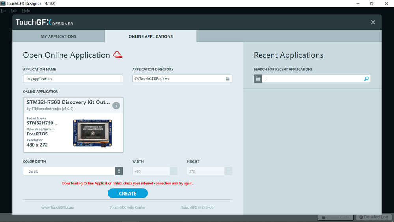The image size is (394, 222).
Task: Click the Detailed Log button
Action: (373, 217)
